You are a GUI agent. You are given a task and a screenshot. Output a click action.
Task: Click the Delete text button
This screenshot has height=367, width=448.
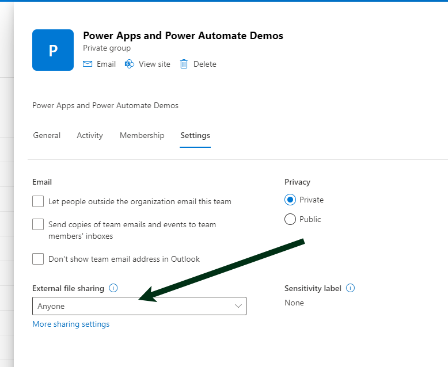coord(204,64)
